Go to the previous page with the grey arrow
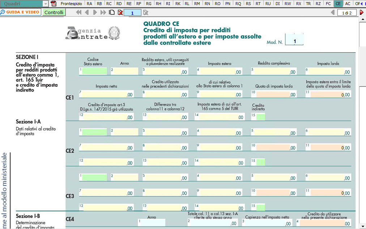The height and width of the screenshot is (229, 366). pyautogui.click(x=333, y=13)
